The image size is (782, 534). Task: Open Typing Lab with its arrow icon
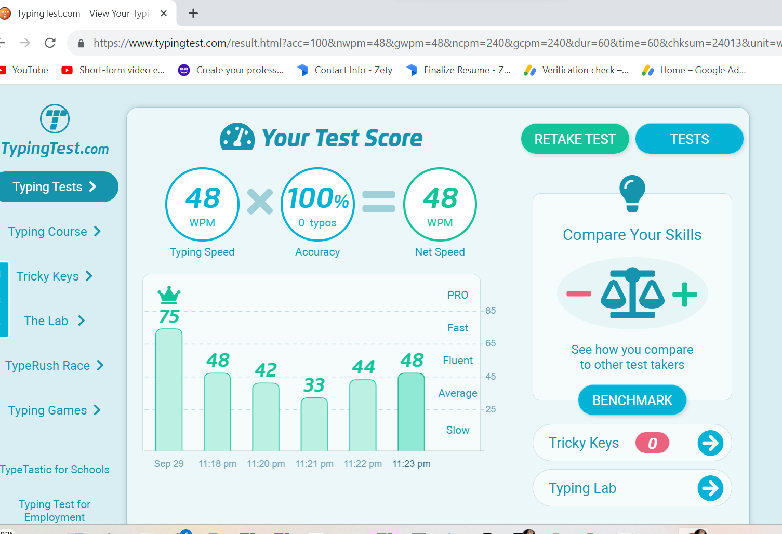[x=710, y=488]
